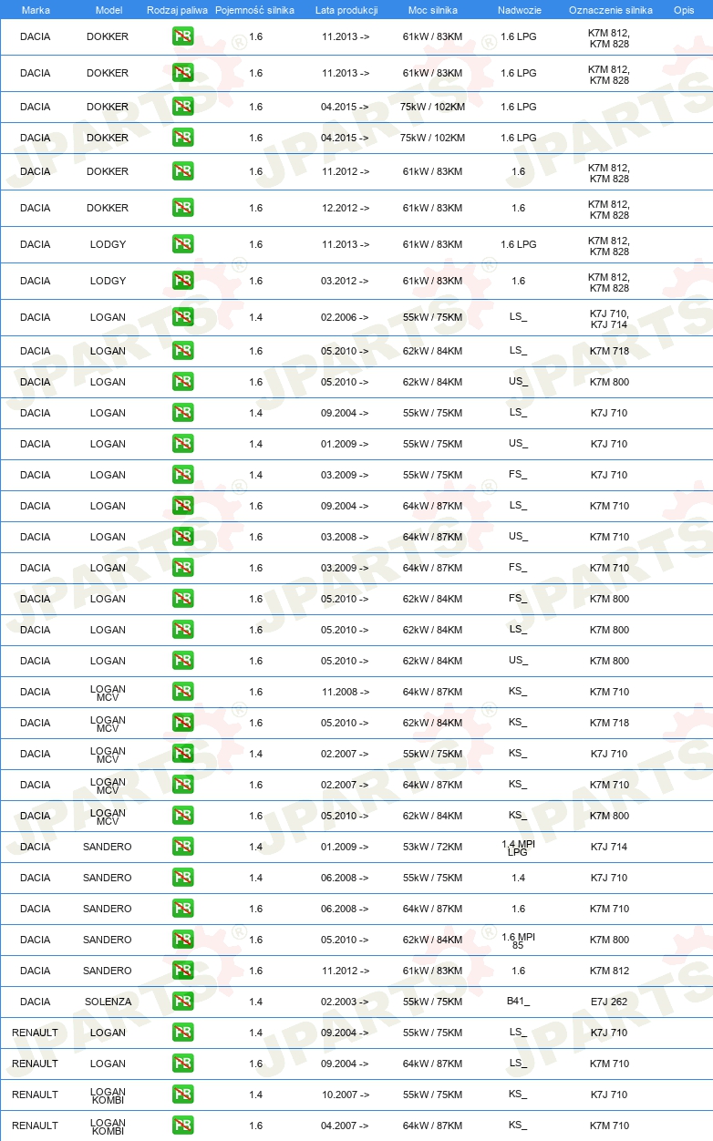Select the SOLENZA model cell
The height and width of the screenshot is (1141, 713).
[108, 1002]
